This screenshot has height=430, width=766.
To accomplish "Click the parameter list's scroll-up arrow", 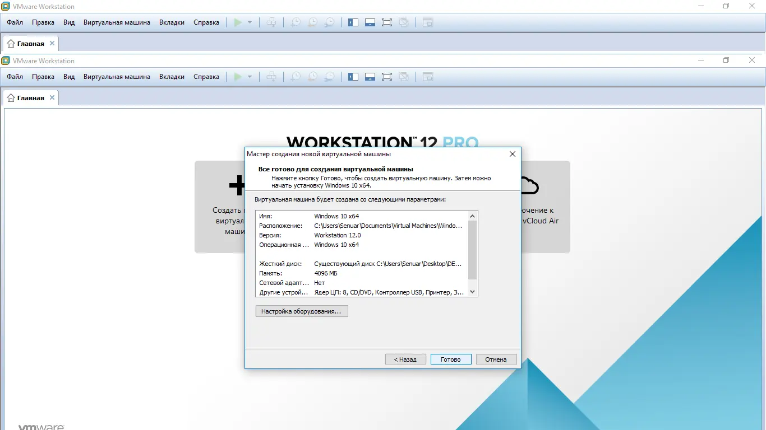I will [x=472, y=216].
